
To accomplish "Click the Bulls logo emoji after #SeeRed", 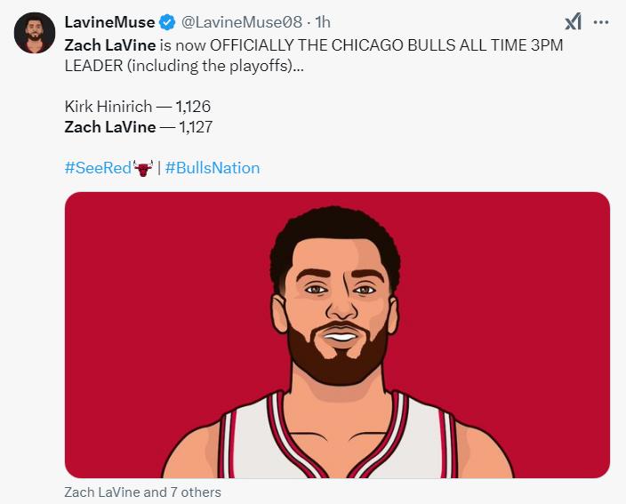I will point(142,167).
